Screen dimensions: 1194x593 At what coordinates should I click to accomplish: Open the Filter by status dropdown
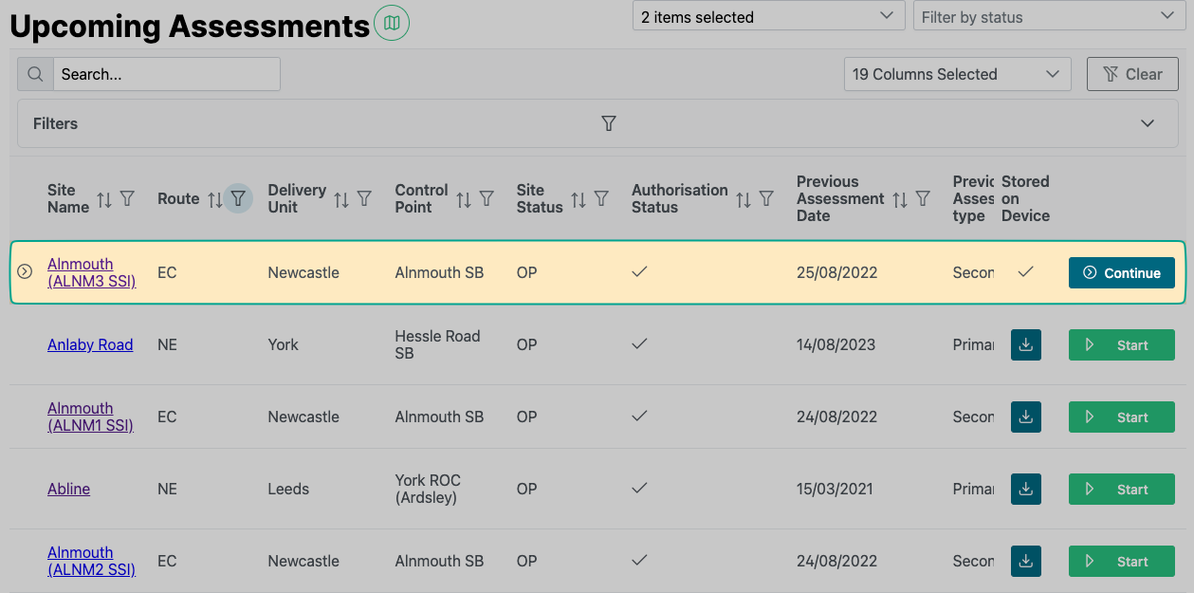point(1047,17)
